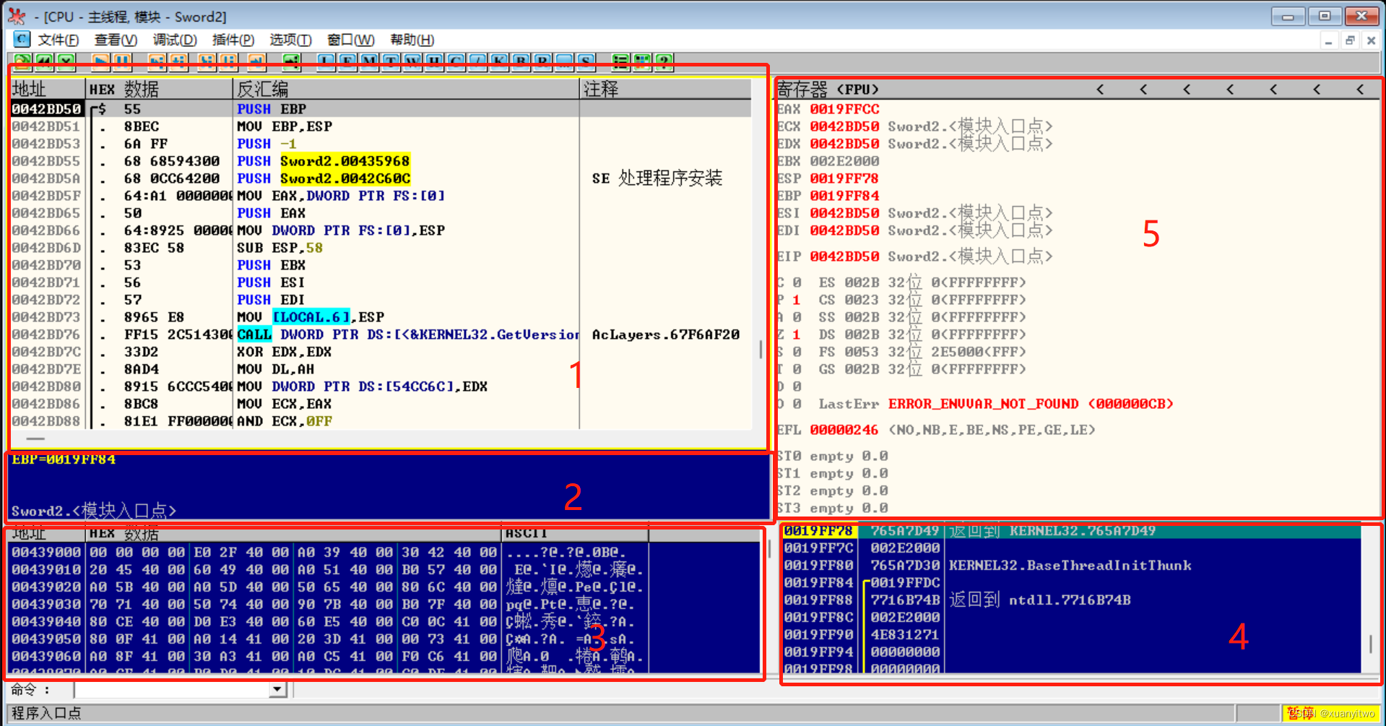Screen dimensions: 1386x726
Task: Click the Trace into toolbar icon
Action: [x=207, y=62]
